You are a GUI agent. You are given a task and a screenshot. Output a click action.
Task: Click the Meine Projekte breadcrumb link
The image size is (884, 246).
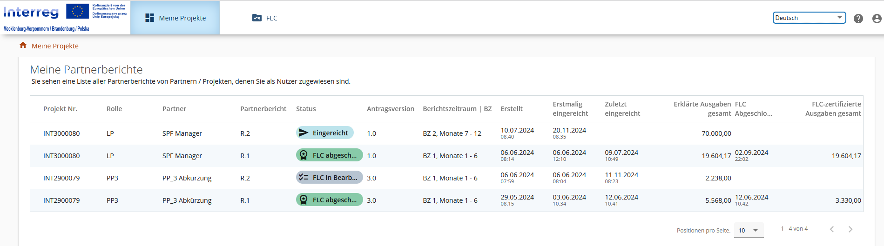pos(55,46)
